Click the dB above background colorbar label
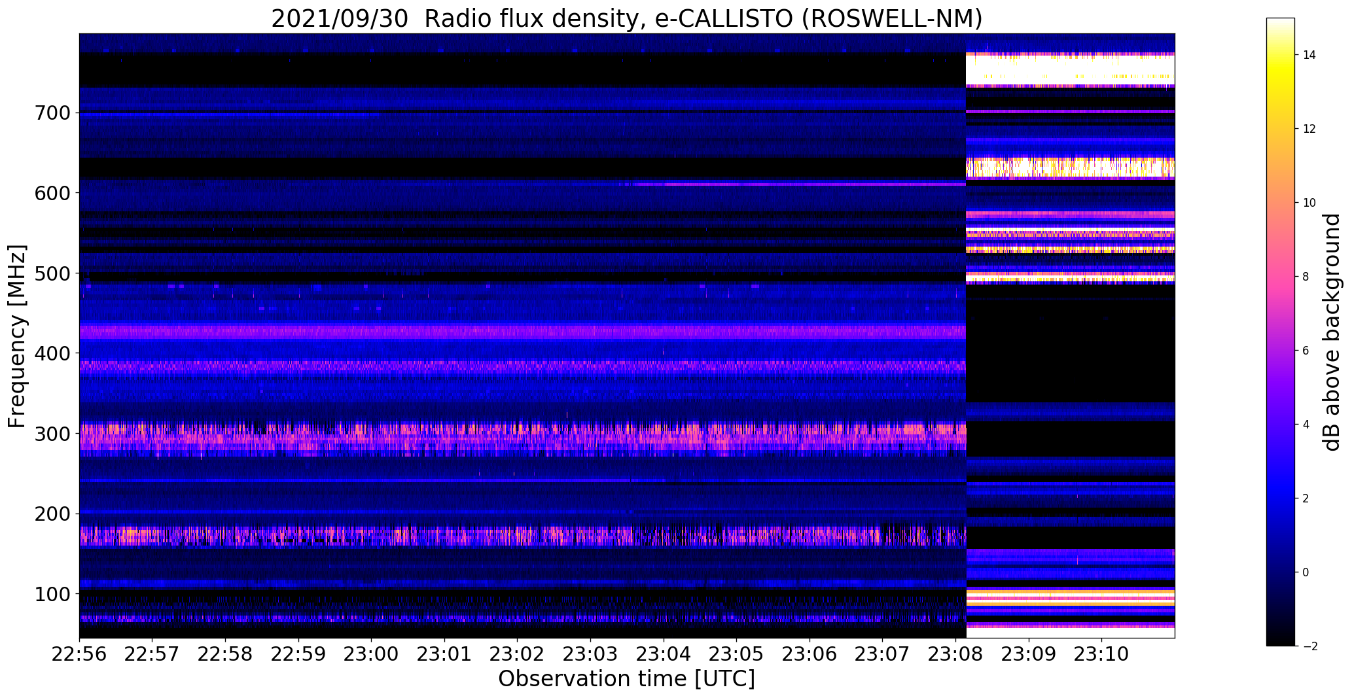This screenshot has width=1352, height=698. [x=1331, y=332]
